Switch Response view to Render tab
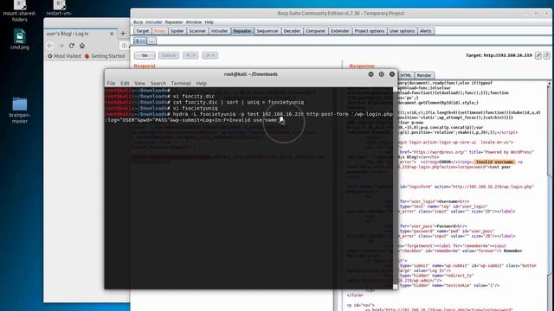Viewport: 554px width, 311px height. (x=423, y=75)
